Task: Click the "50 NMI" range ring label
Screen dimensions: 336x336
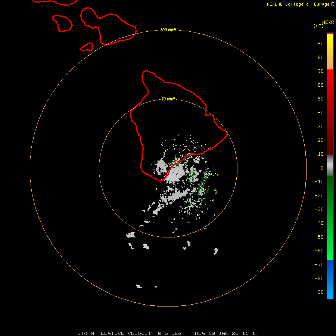Action: [x=168, y=99]
